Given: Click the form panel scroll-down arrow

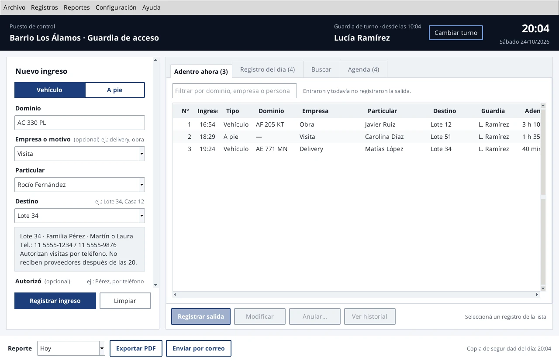Looking at the screenshot, I should click(155, 285).
